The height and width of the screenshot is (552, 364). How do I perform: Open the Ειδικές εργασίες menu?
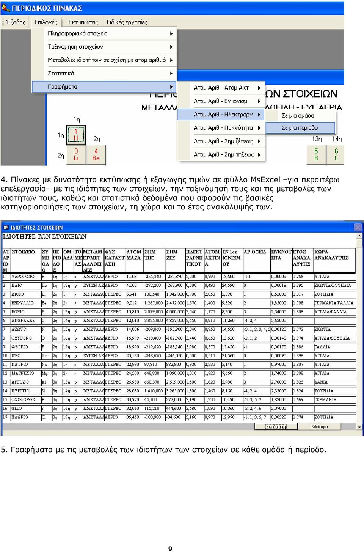click(x=127, y=22)
